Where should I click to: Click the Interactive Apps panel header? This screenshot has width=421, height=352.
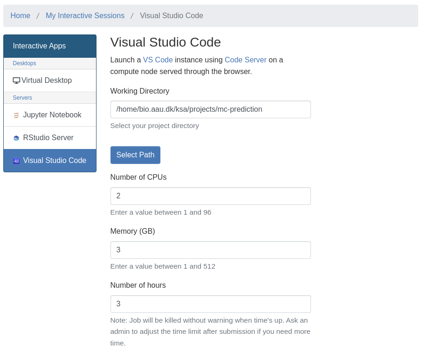[x=50, y=46]
